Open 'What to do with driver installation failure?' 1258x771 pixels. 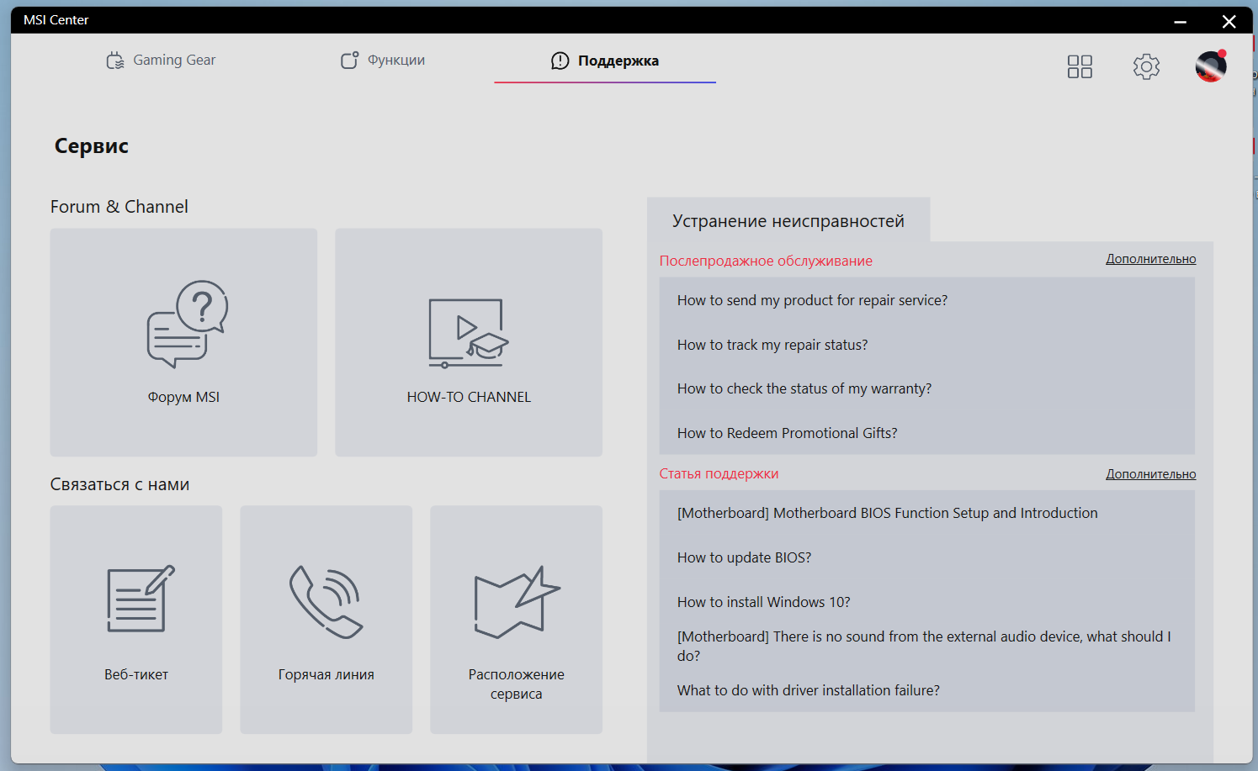pyautogui.click(x=809, y=690)
